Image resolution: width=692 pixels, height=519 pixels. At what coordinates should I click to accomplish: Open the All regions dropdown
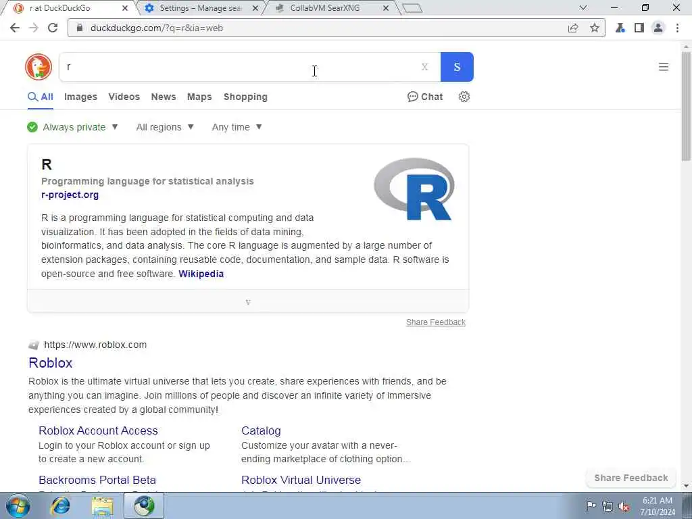(x=165, y=127)
